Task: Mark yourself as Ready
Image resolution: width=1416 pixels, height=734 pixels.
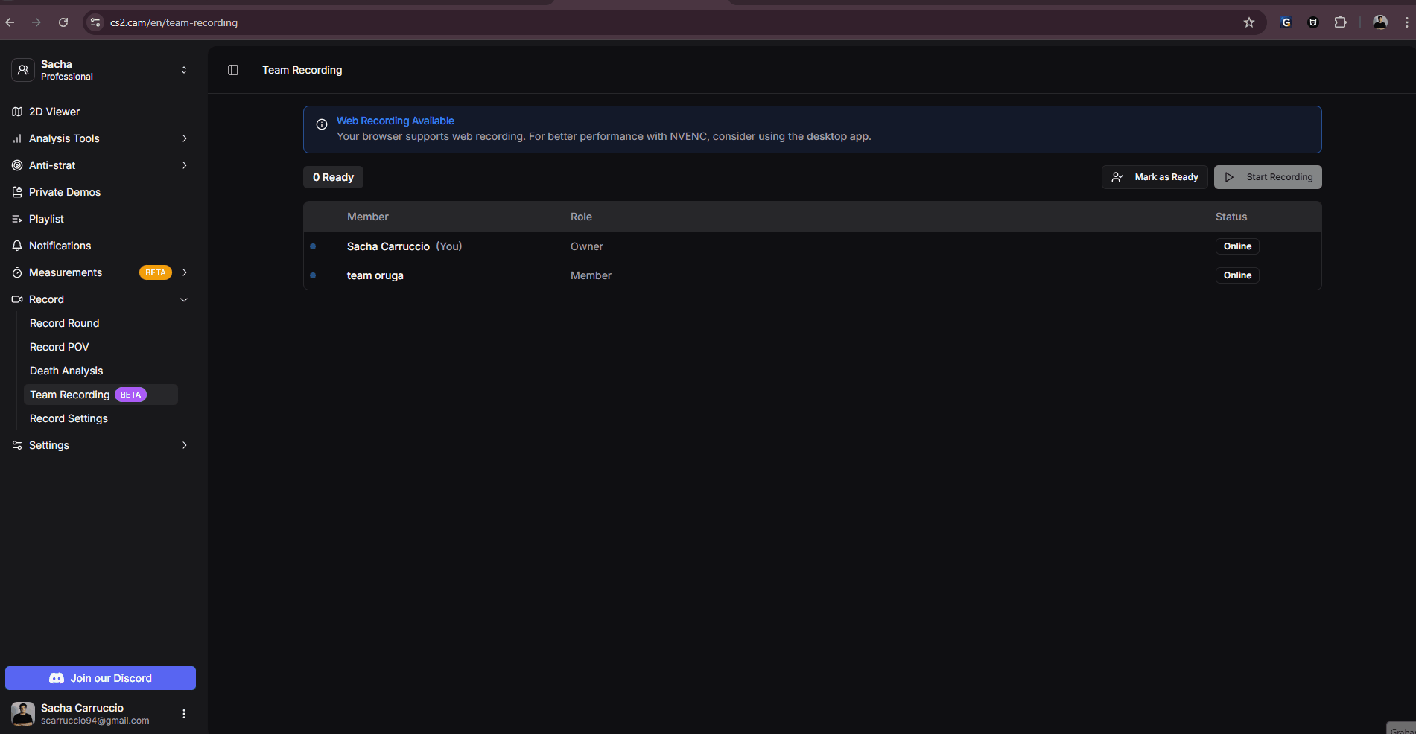Action: pos(1154,177)
